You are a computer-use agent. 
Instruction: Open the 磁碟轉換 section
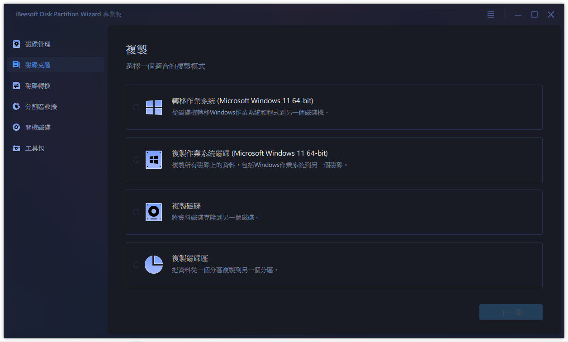pyautogui.click(x=56, y=85)
